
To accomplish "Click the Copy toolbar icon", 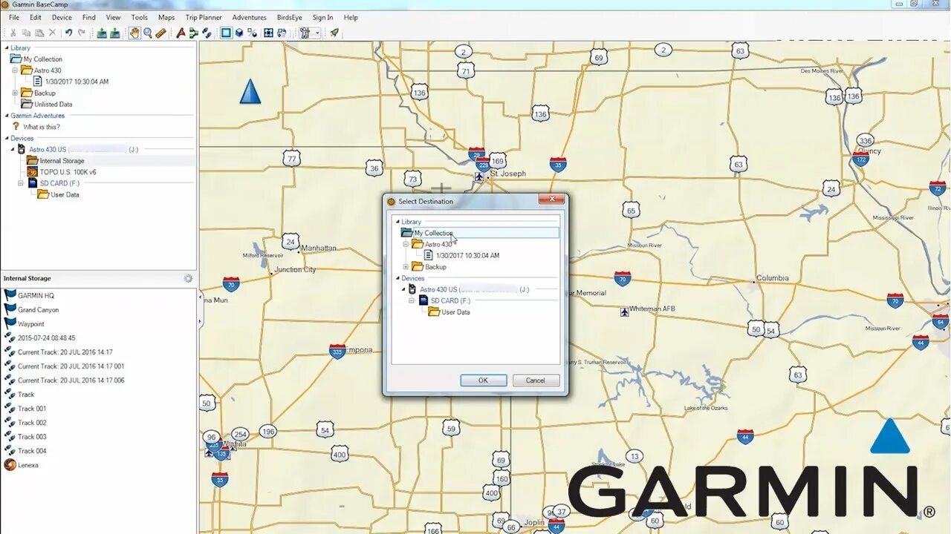I will click(26, 33).
